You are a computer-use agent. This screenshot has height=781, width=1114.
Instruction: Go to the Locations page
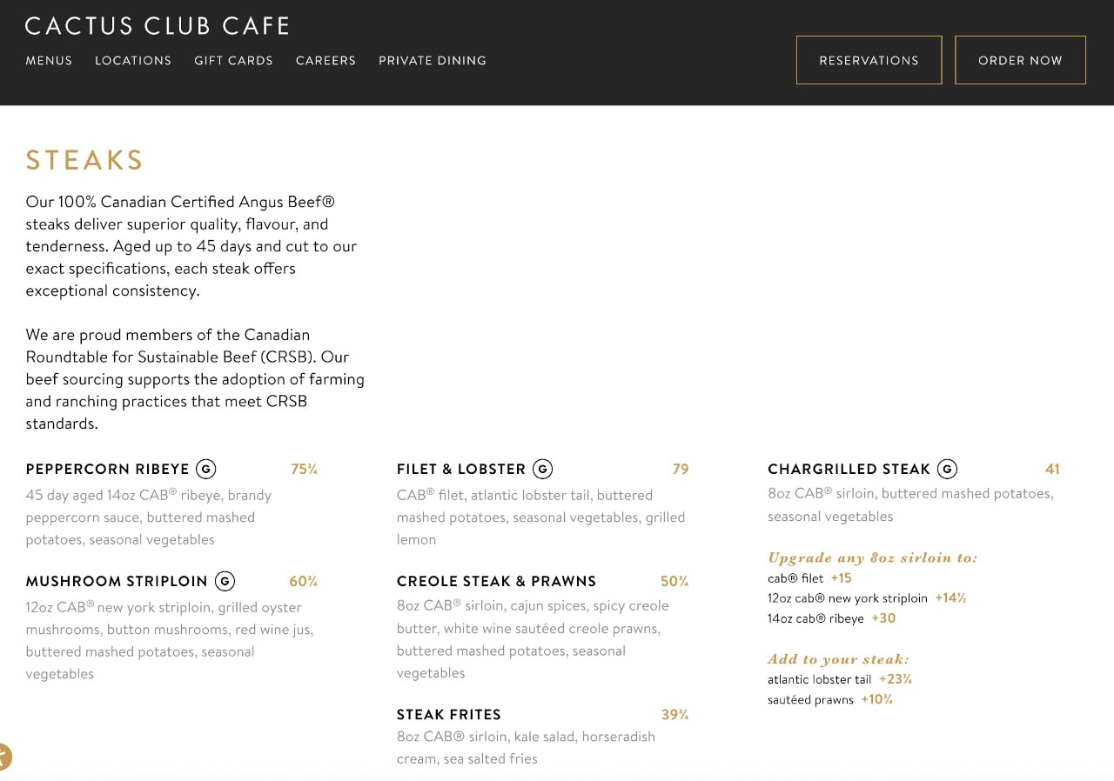[x=133, y=61]
